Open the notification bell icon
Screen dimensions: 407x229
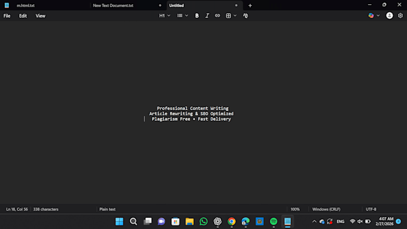tap(399, 221)
